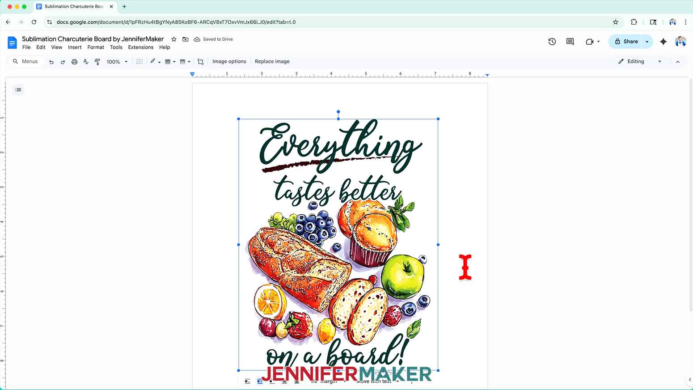
Task: Open the View menu
Action: point(57,47)
